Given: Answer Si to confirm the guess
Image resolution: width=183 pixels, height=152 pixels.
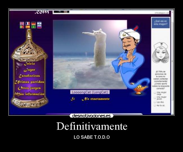Looking at the screenshot, I should click(x=73, y=99).
